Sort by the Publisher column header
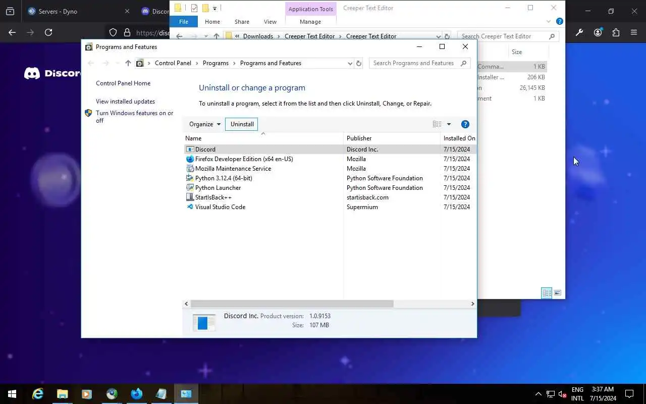Image resolution: width=646 pixels, height=404 pixels. 392,138
